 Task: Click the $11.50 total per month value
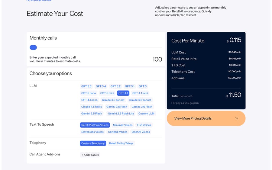[x=234, y=95]
